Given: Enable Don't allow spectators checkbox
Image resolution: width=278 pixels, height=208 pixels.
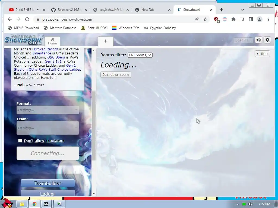Looking at the screenshot, I should (20, 141).
